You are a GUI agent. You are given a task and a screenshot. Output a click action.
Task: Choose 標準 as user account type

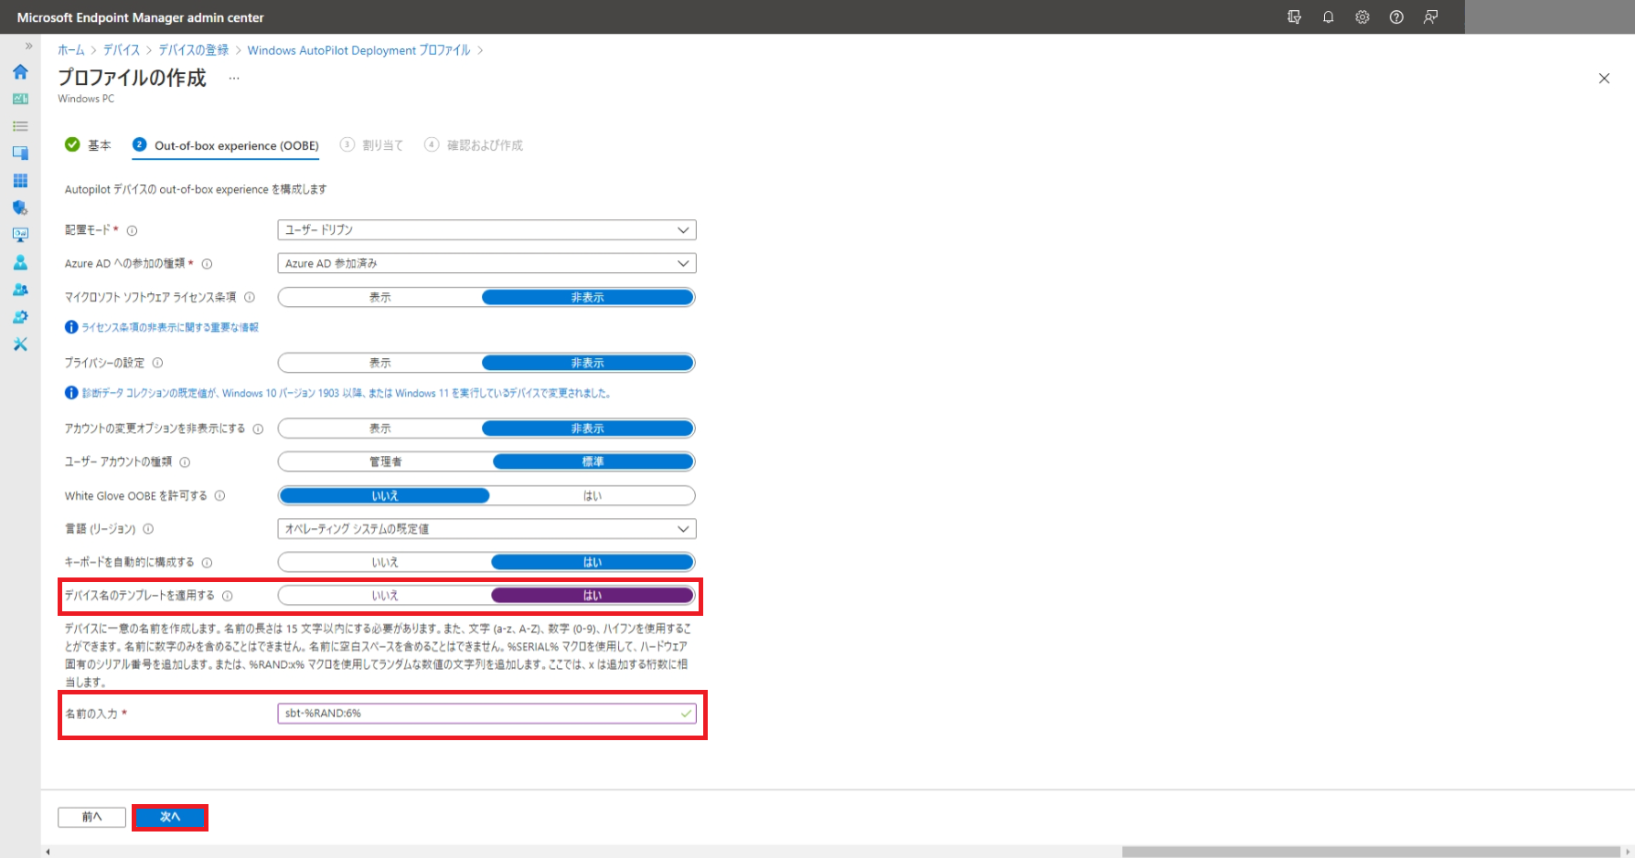pos(593,461)
